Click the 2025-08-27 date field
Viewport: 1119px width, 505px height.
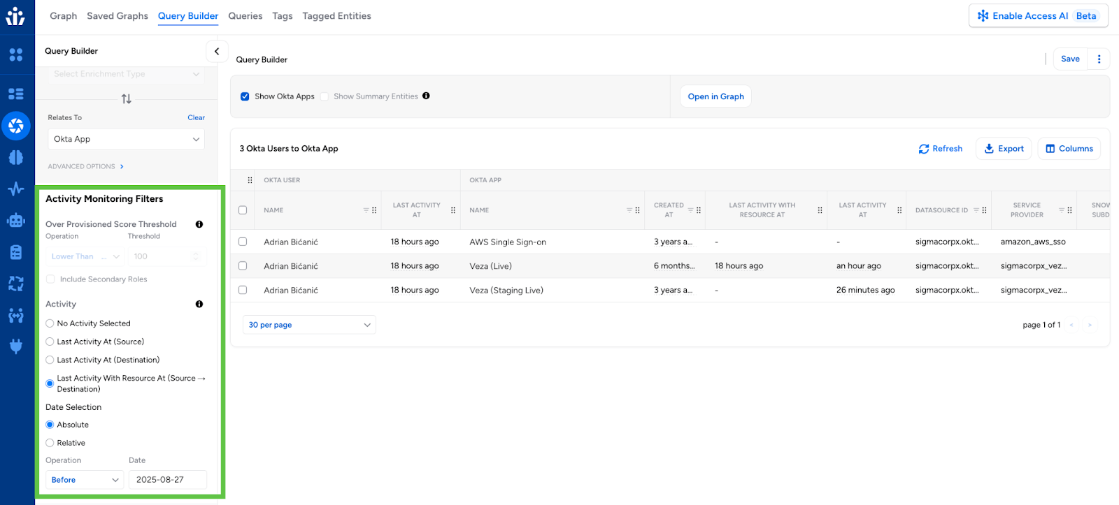(167, 480)
